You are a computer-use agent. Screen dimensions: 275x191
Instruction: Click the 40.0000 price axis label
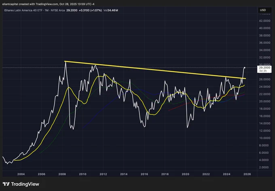(x=264, y=28)
